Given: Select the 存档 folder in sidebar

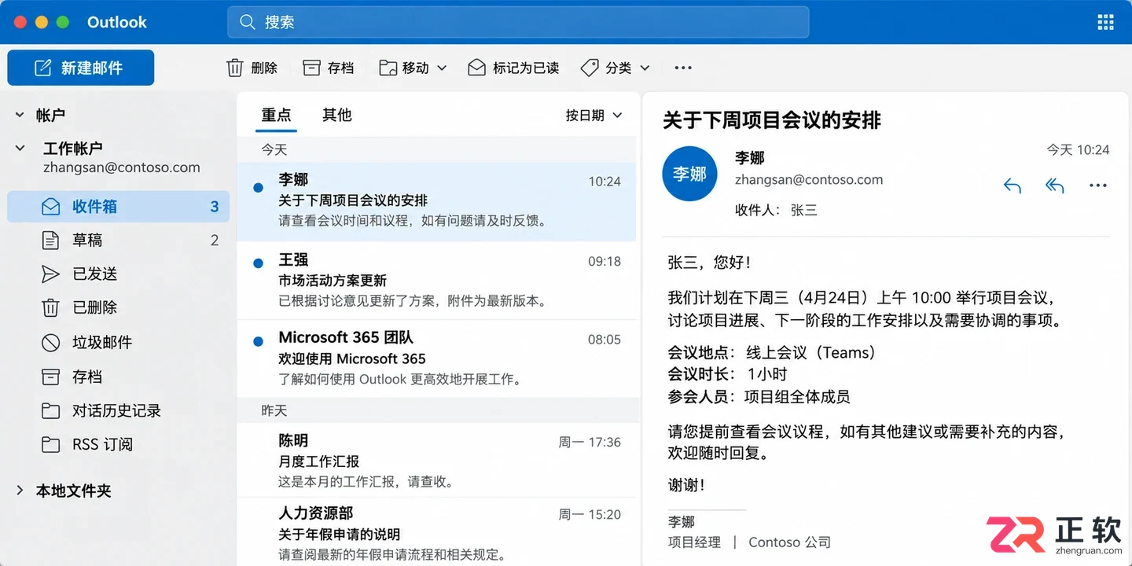Looking at the screenshot, I should coord(118,377).
